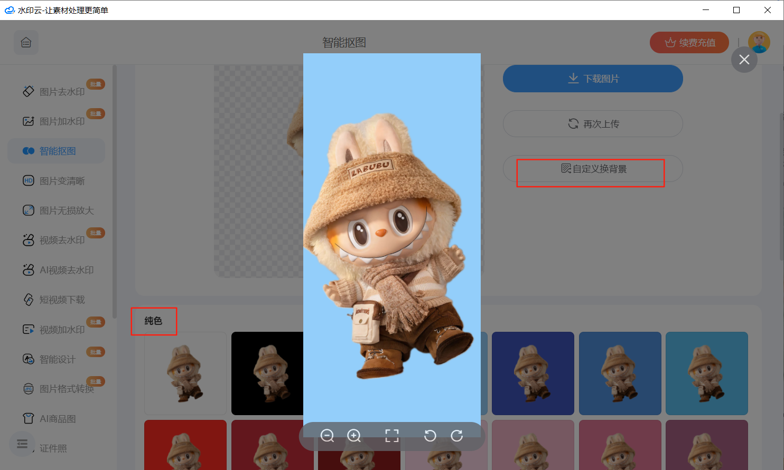The height and width of the screenshot is (470, 784).
Task: Open 图片格式转换 in the sidebar
Action: pyautogui.click(x=56, y=389)
